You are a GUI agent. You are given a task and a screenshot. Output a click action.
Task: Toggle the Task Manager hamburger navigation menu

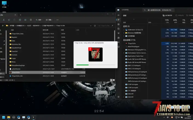[x=119, y=15]
